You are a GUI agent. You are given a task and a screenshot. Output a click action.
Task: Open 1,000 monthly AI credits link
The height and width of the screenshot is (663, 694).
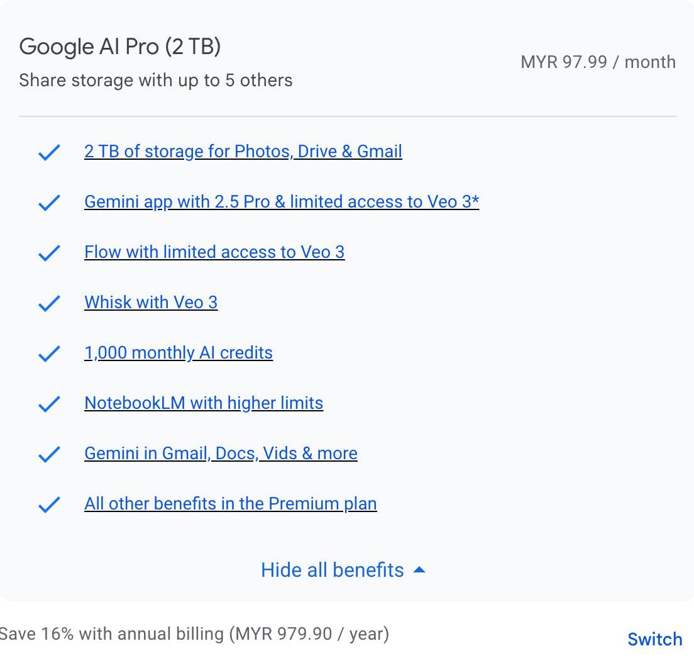coord(179,353)
